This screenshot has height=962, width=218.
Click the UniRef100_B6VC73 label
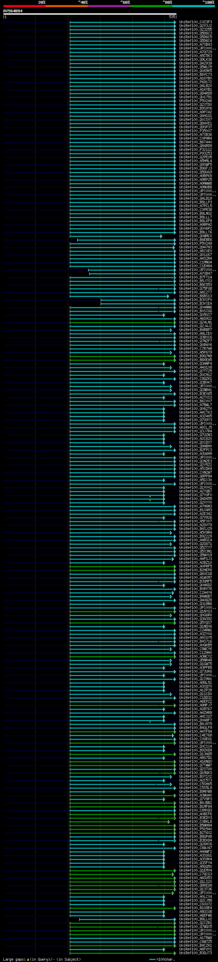click(196, 75)
